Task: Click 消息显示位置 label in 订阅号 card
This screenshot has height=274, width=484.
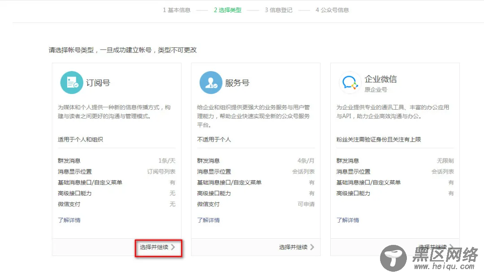Action: [75, 171]
